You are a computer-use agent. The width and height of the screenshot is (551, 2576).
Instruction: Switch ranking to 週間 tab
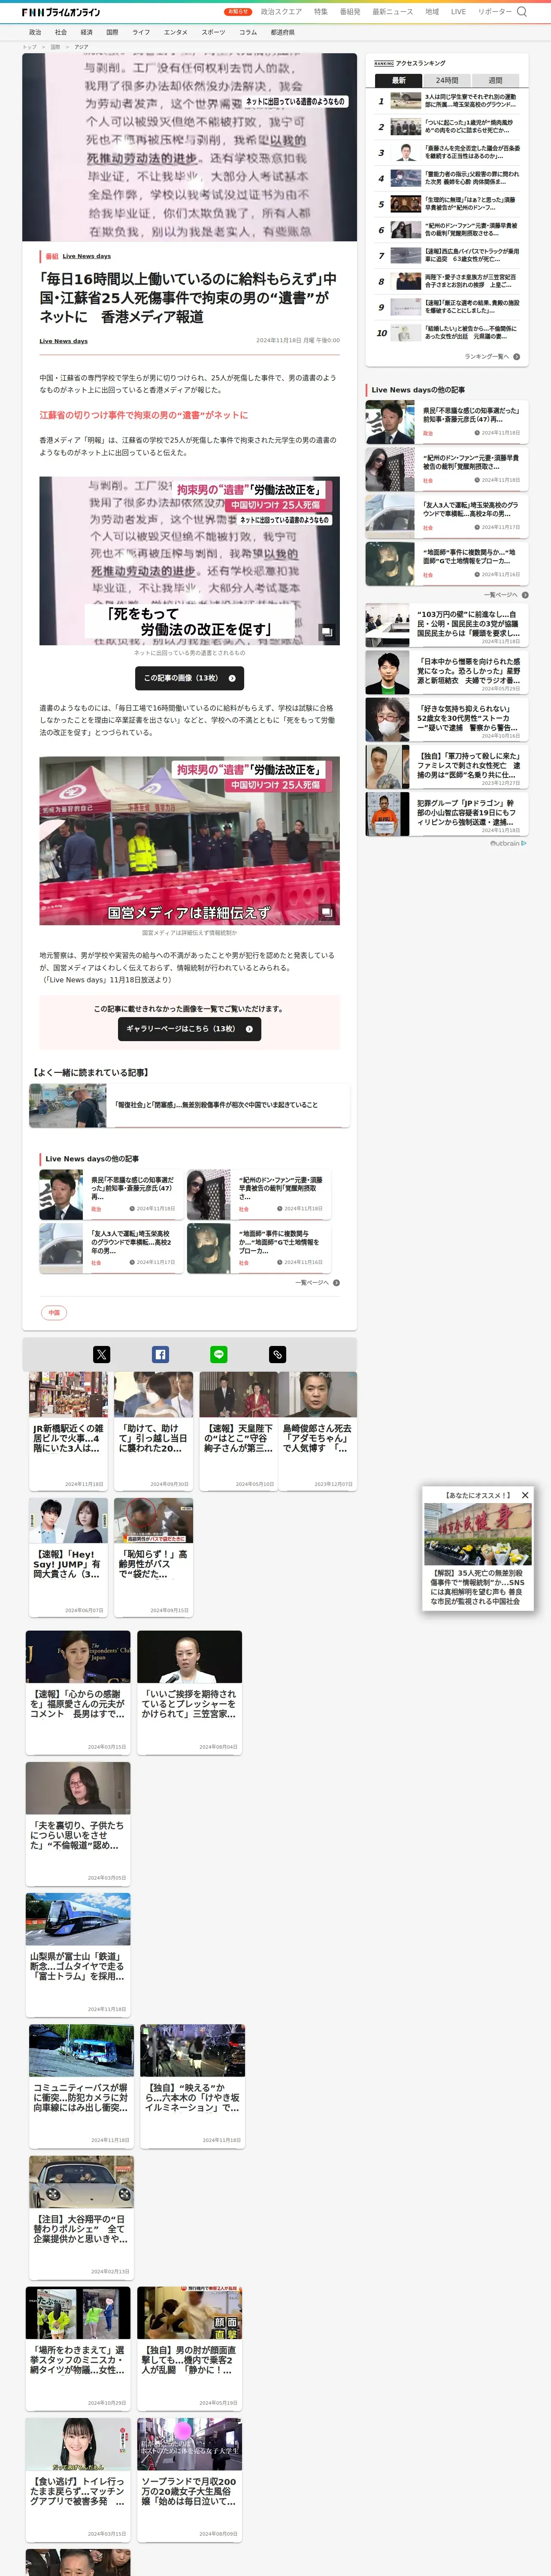(x=496, y=80)
